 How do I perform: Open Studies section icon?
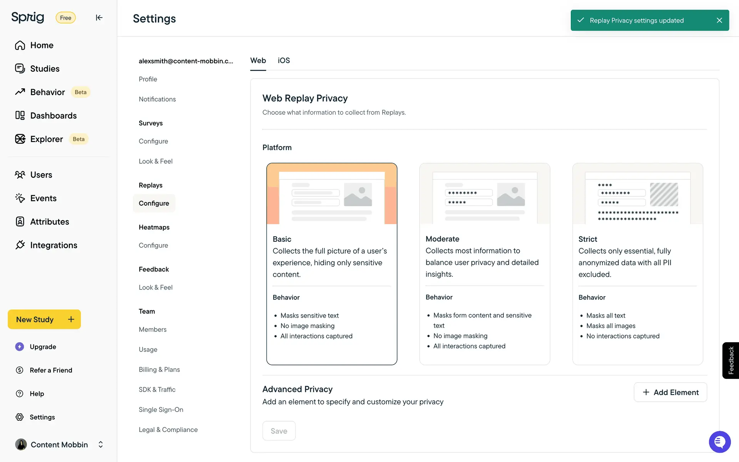[20, 69]
